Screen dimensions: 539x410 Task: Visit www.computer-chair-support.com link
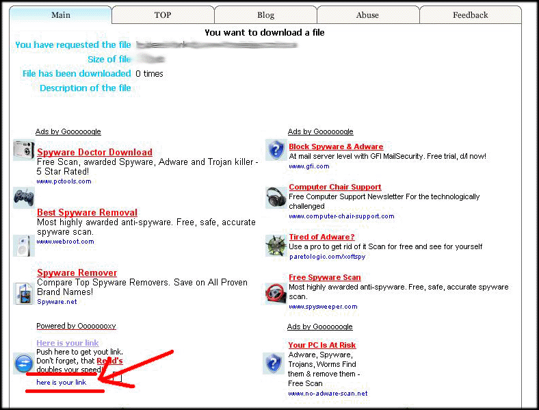pos(341,216)
